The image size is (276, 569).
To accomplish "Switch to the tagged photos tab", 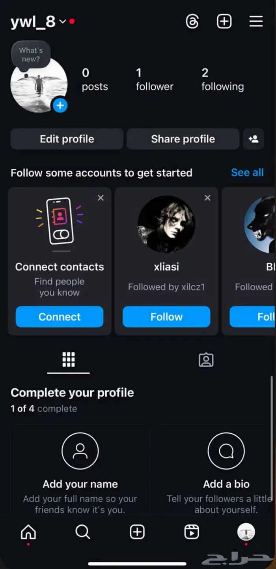I will point(206,360).
